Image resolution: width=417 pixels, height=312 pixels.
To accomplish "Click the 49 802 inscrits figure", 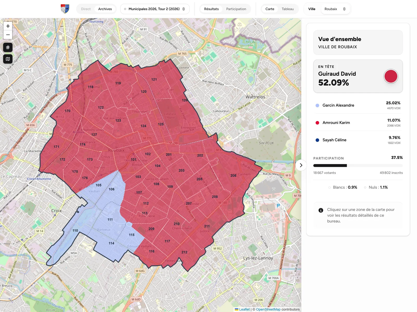I will [x=391, y=173].
